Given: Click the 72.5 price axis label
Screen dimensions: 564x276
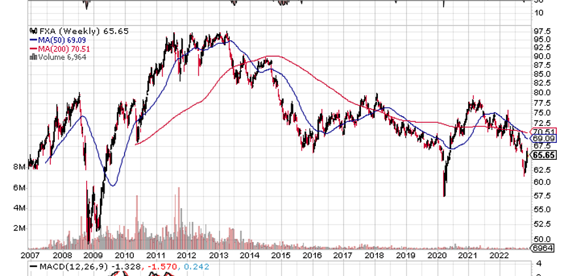Looking at the screenshot, I should 542,123.
